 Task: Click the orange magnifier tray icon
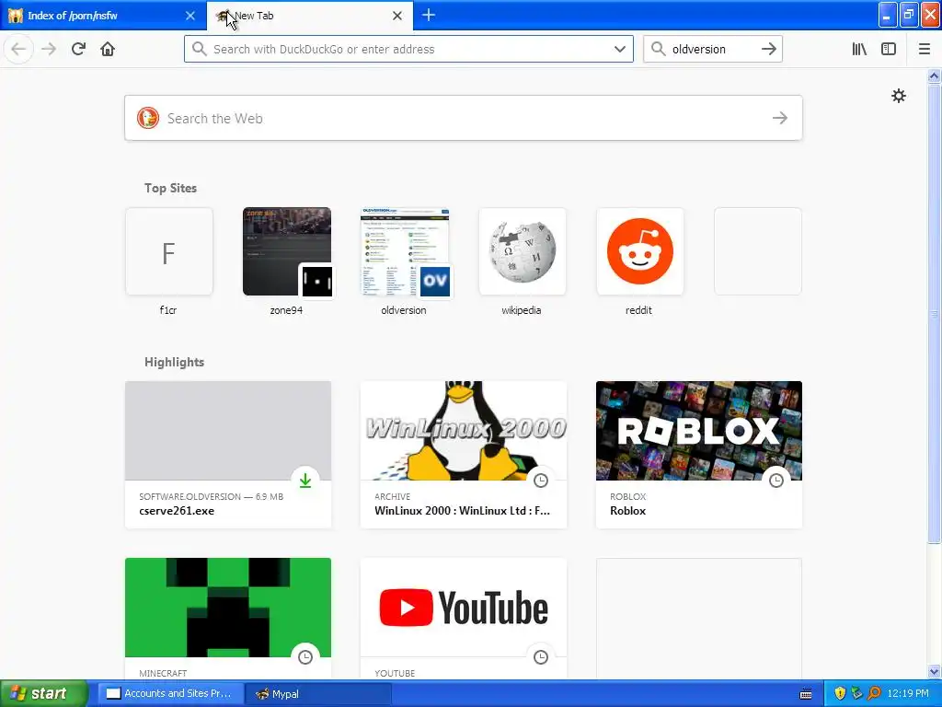pyautogui.click(x=874, y=693)
